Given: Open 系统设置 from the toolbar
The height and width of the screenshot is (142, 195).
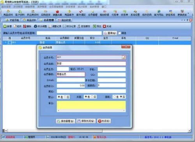Looking at the screenshot, I should 135,13.
